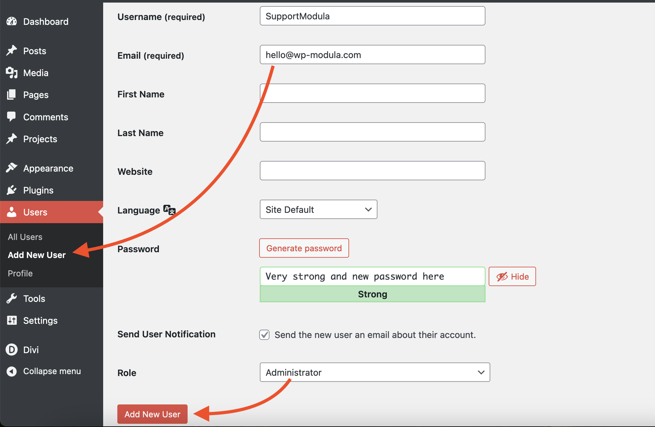Click into the First Name field
The width and height of the screenshot is (655, 427).
coord(372,94)
